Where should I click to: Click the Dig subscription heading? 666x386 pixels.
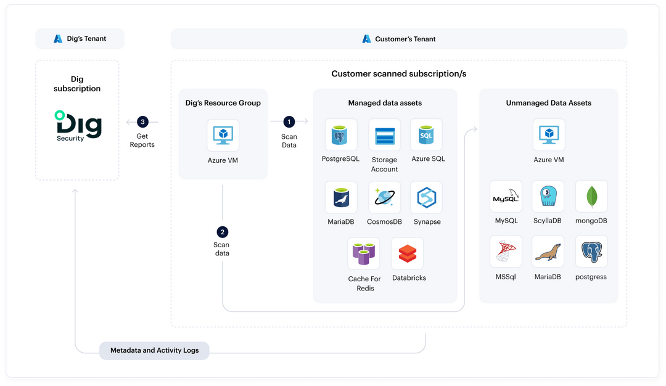[77, 84]
